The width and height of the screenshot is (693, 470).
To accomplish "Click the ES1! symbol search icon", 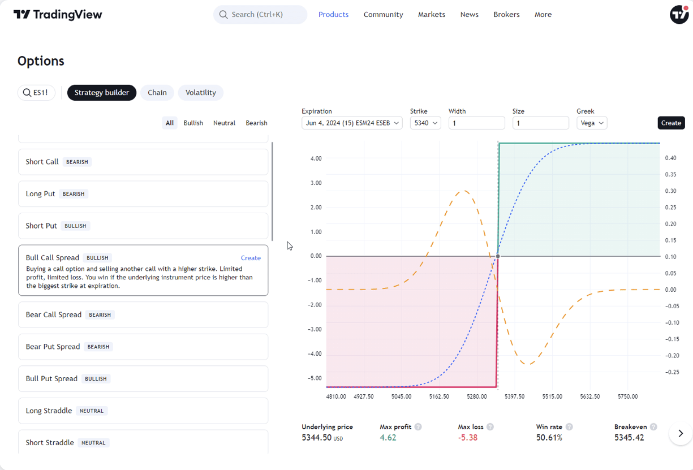I will coord(27,92).
